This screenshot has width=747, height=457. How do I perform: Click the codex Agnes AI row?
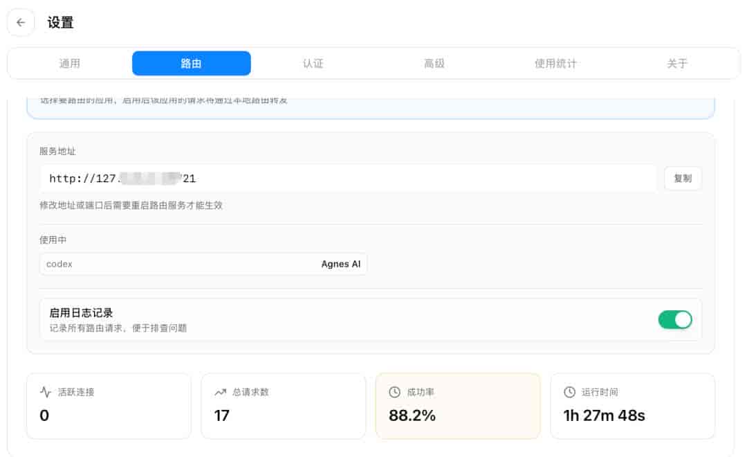coord(203,264)
